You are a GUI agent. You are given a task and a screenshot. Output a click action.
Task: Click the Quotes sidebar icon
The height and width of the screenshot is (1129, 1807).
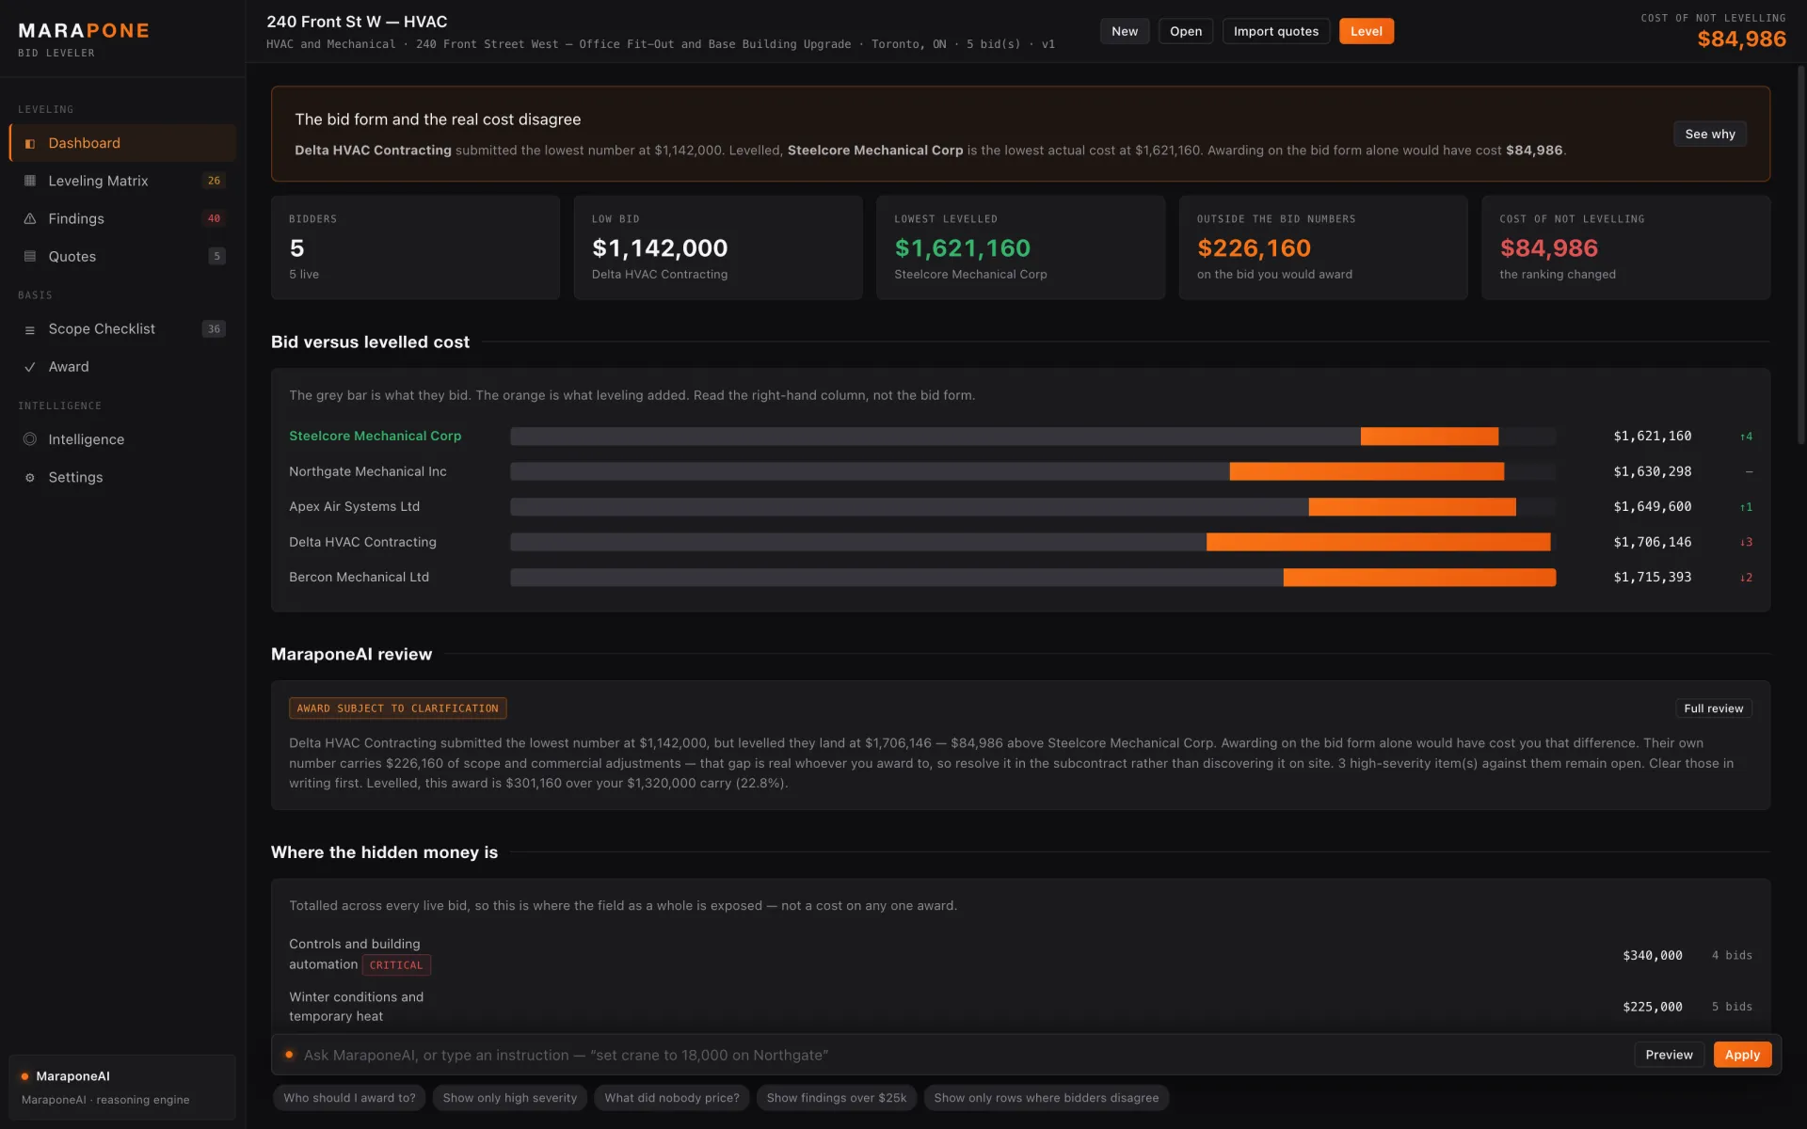click(30, 256)
